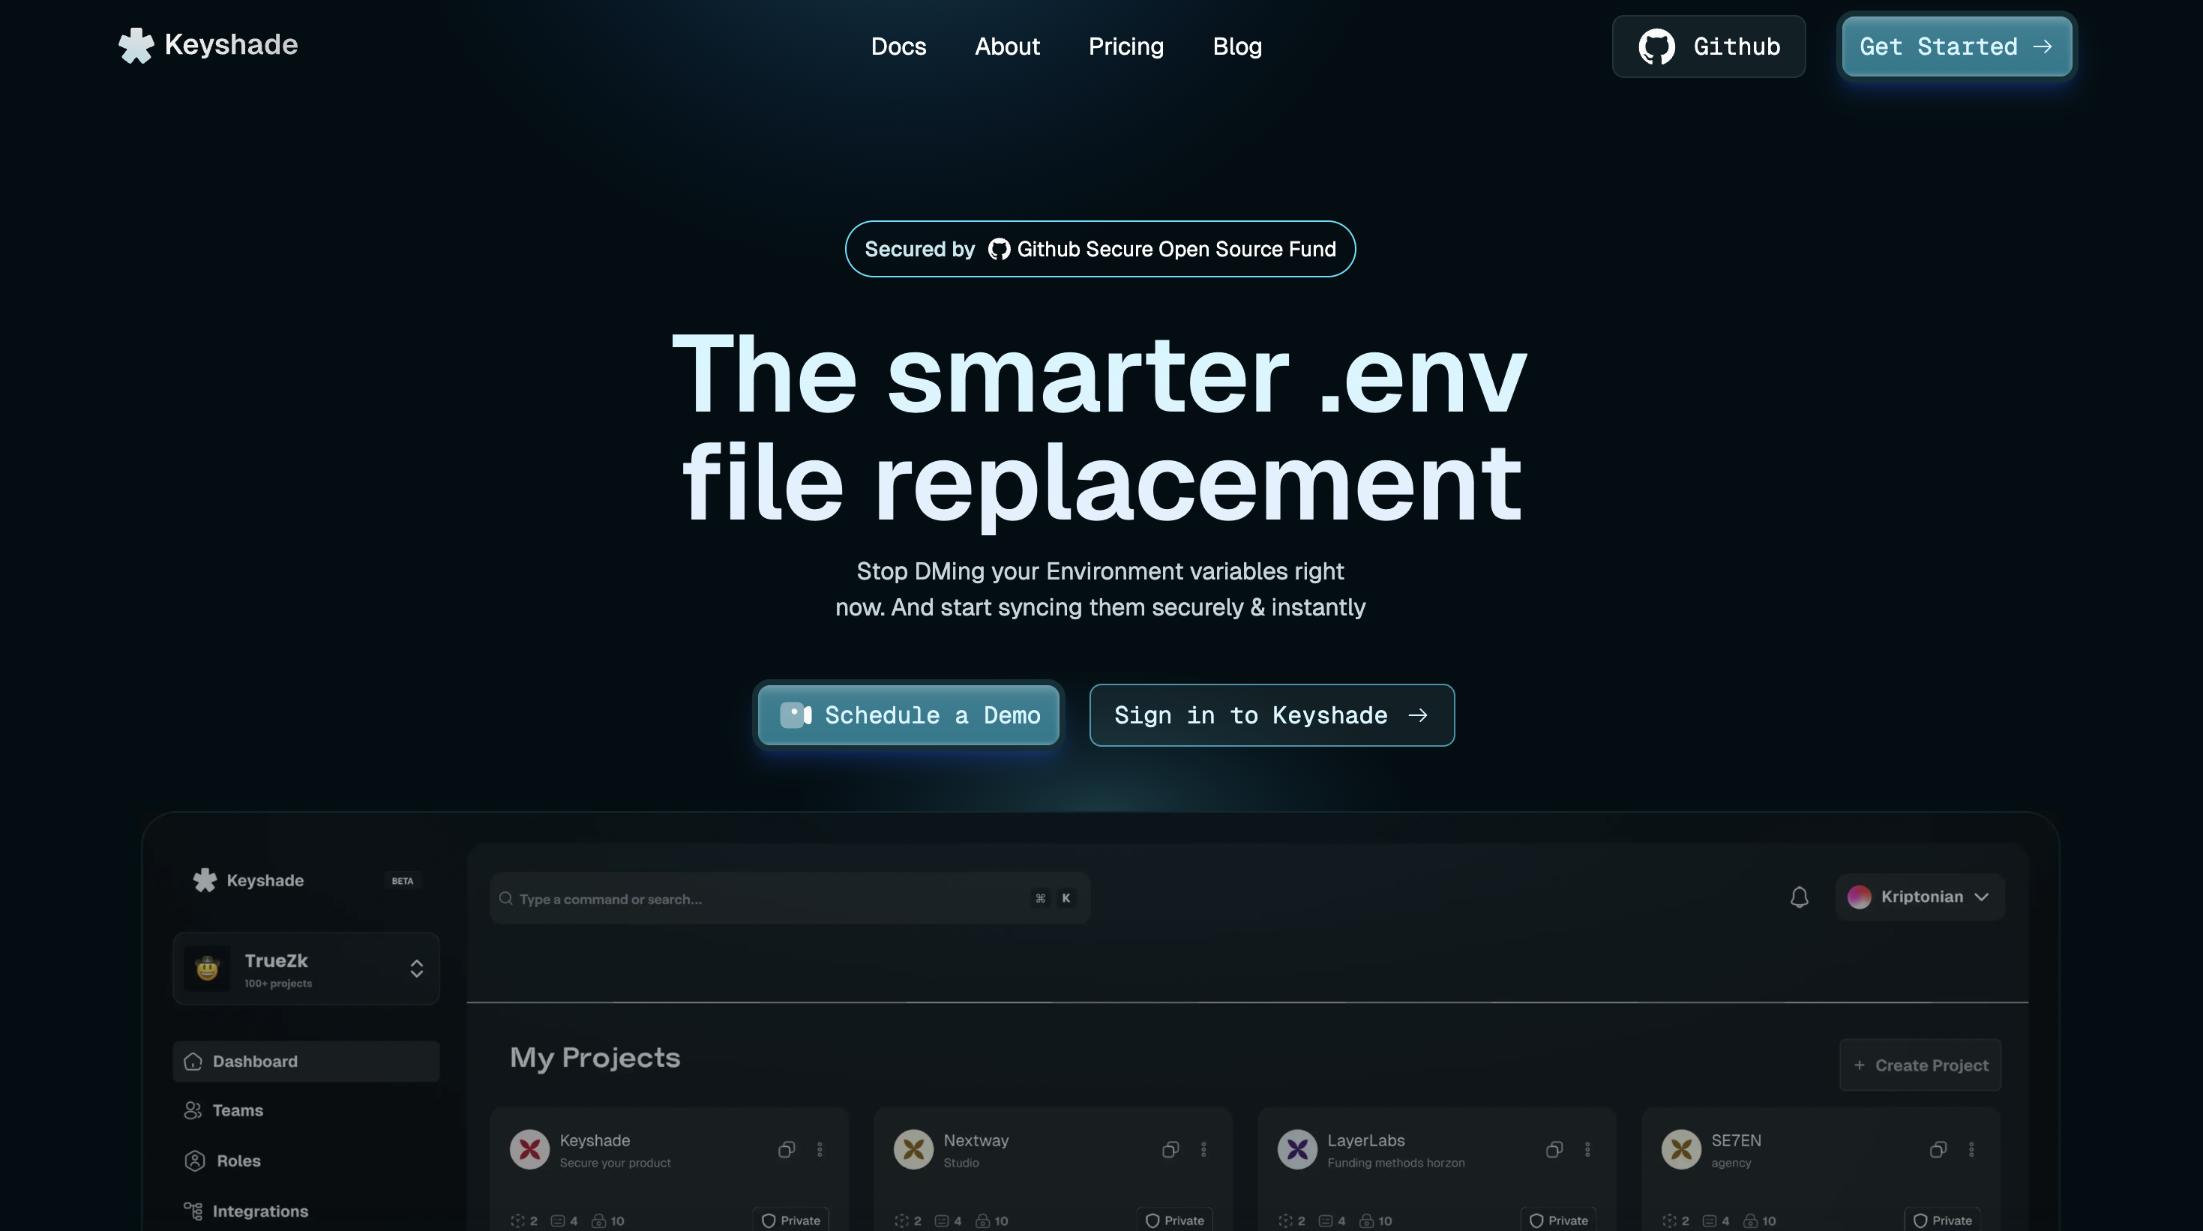
Task: Open Teams in the sidebar
Action: [223, 1110]
